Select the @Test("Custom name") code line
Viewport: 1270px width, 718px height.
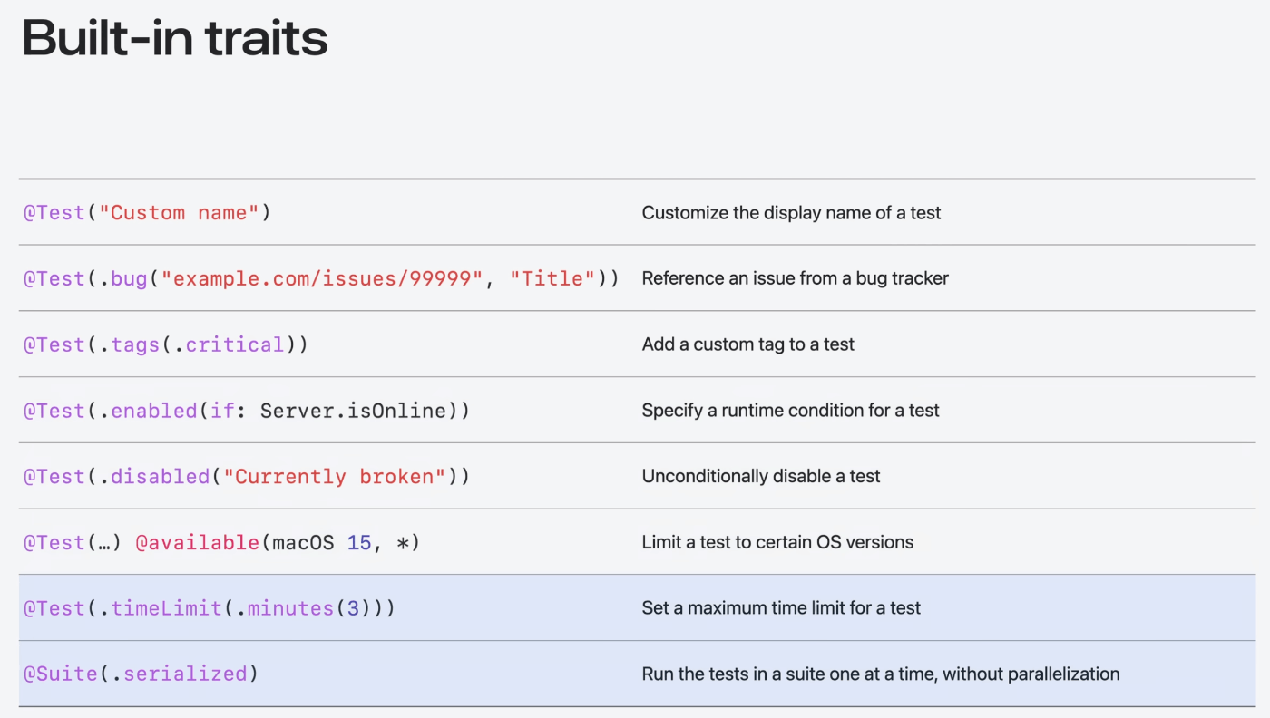pyautogui.click(x=147, y=213)
